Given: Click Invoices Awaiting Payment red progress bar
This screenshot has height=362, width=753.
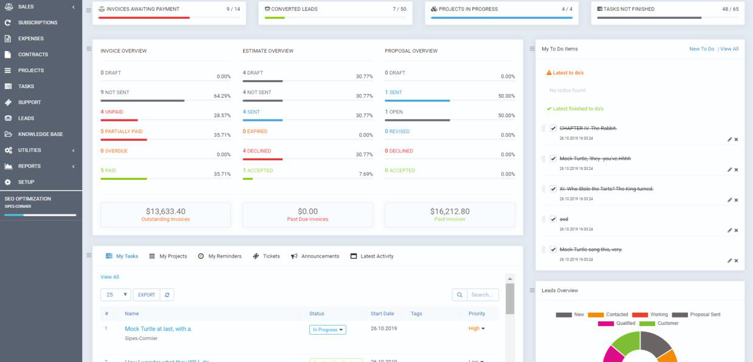Looking at the screenshot, I should (144, 18).
